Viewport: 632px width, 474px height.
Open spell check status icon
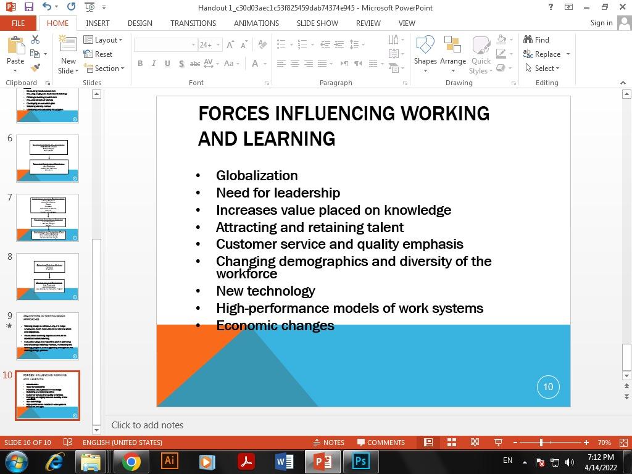68,442
